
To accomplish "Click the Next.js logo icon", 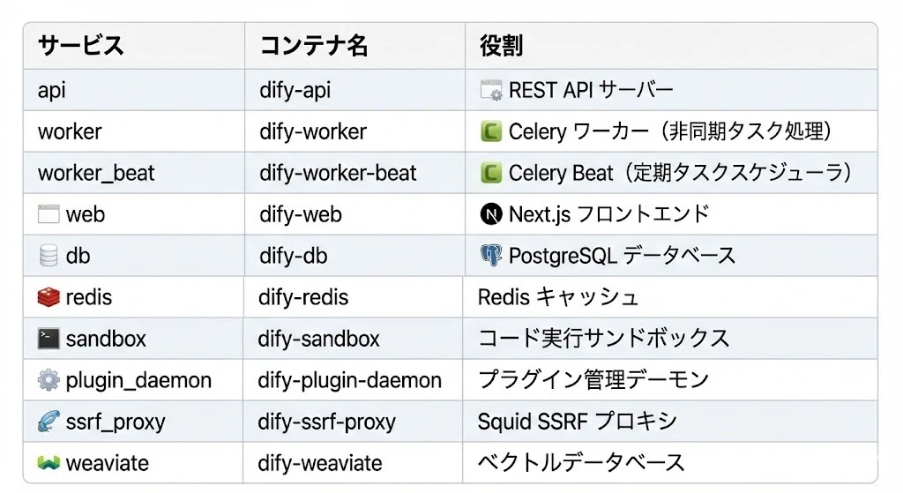I will (490, 214).
